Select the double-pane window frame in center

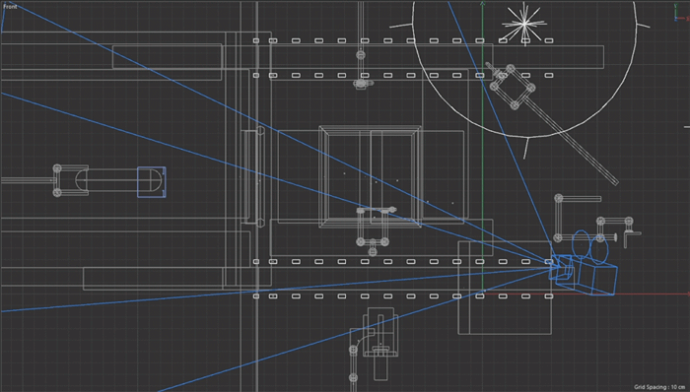tap(370, 176)
